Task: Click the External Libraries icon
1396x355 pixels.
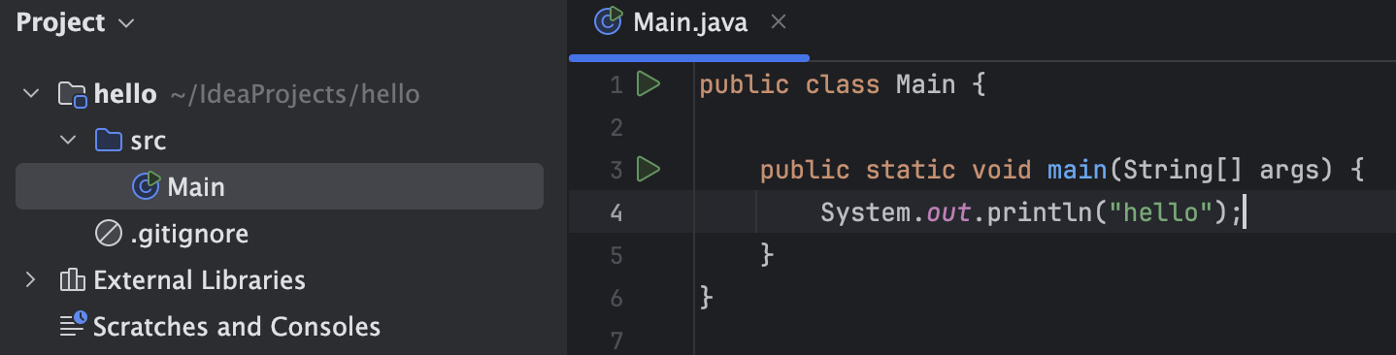Action: click(73, 280)
